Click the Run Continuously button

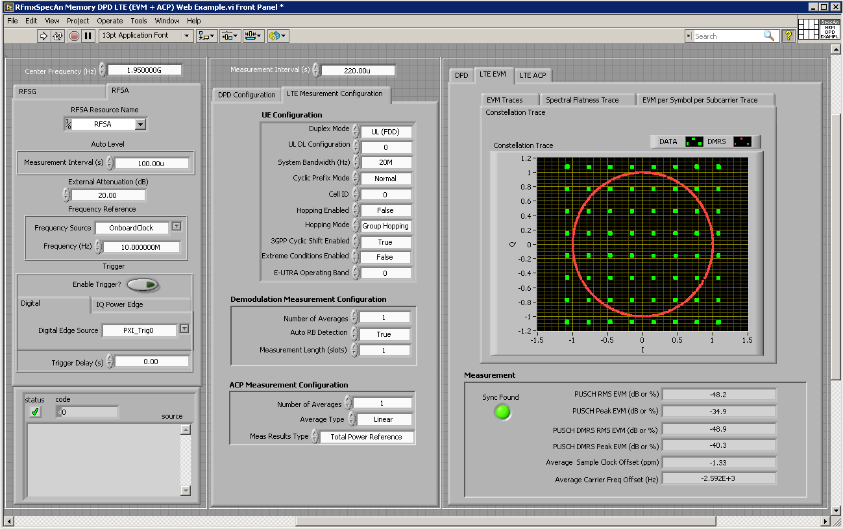point(58,36)
